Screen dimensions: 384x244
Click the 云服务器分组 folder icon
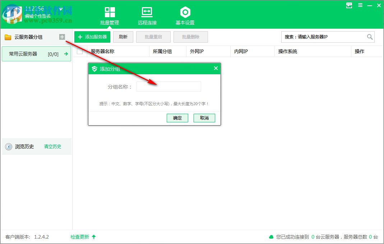tap(8, 37)
